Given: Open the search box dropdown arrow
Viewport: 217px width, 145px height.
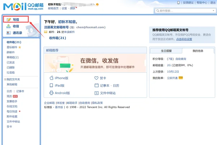Looking at the screenshot, I should 213,10.
